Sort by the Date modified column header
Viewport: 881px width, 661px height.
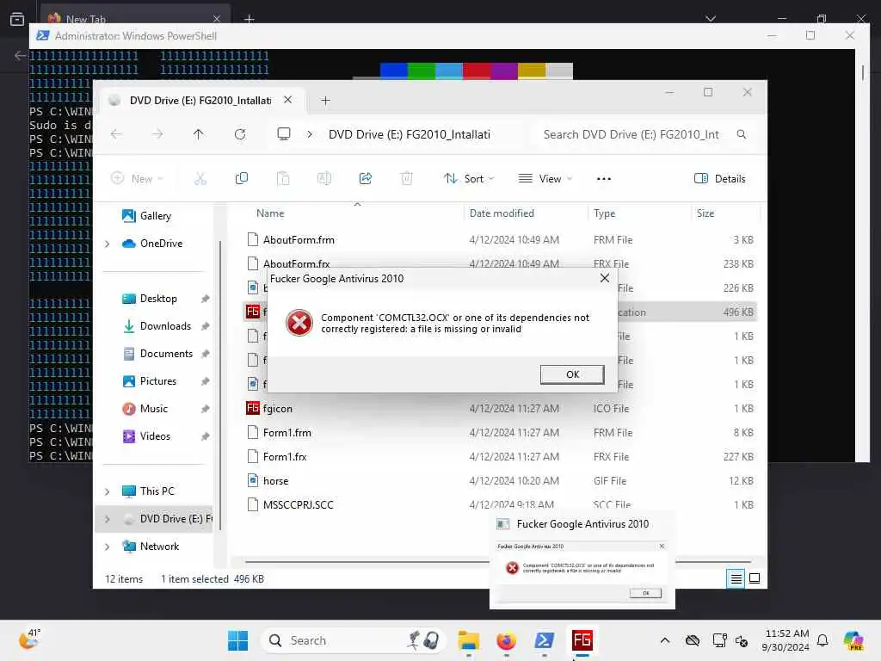(502, 213)
